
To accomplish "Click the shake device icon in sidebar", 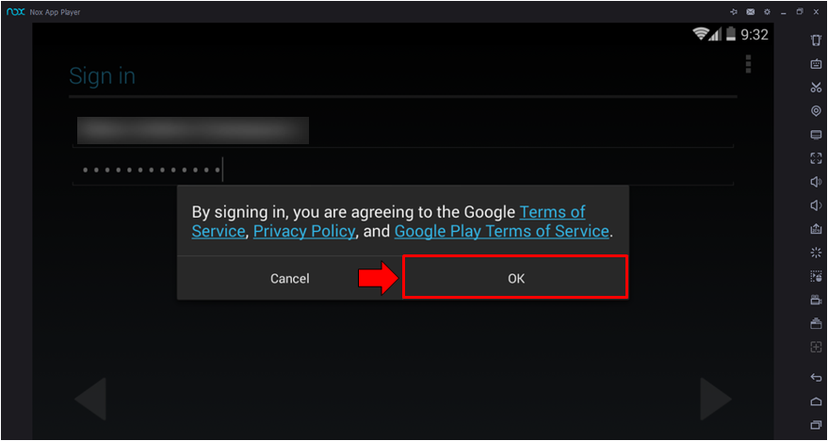I will (x=816, y=41).
